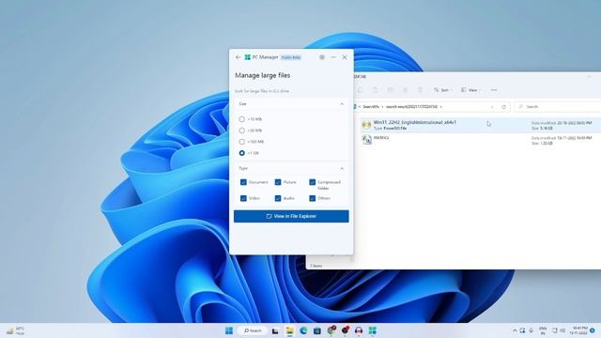Close the PC Manager window
Viewport: 601px width, 338px height.
345,57
